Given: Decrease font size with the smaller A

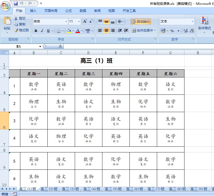Looking at the screenshot, I should tap(91, 21).
